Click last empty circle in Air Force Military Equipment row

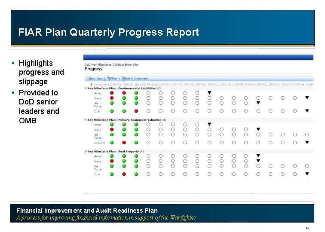307,134
